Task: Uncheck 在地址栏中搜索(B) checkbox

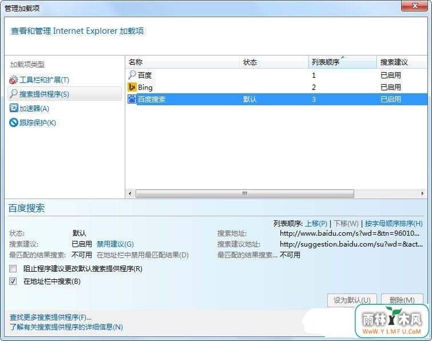Action: coord(13,281)
